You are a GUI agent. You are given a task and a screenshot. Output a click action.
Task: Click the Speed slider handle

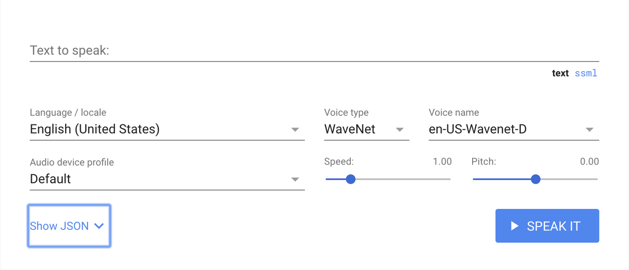[350, 179]
